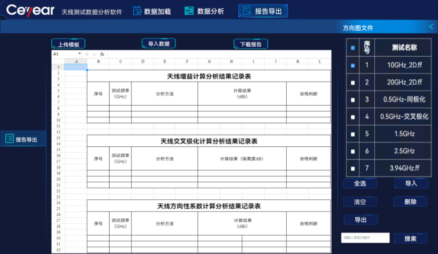The width and height of the screenshot is (438, 254).
Task: Select cell A1 in the spreadsheet
Action: [76, 67]
